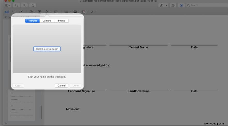
Task: Click the Done button
Action: click(x=75, y=86)
